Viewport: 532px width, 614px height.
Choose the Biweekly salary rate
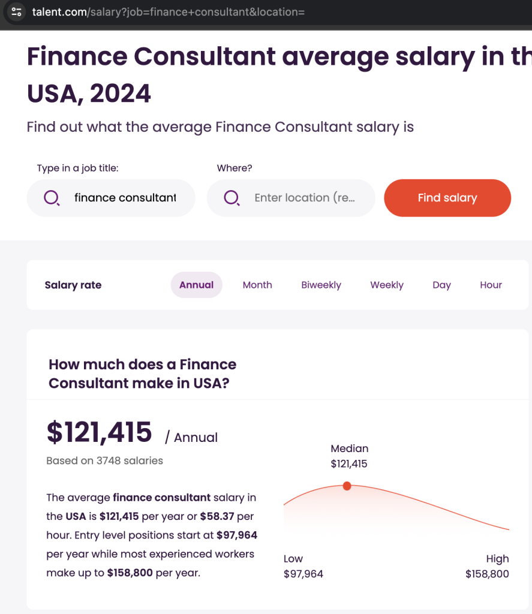pos(321,285)
